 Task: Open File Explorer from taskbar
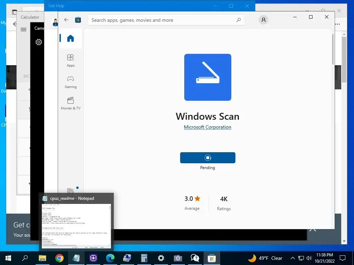[x=42, y=258]
